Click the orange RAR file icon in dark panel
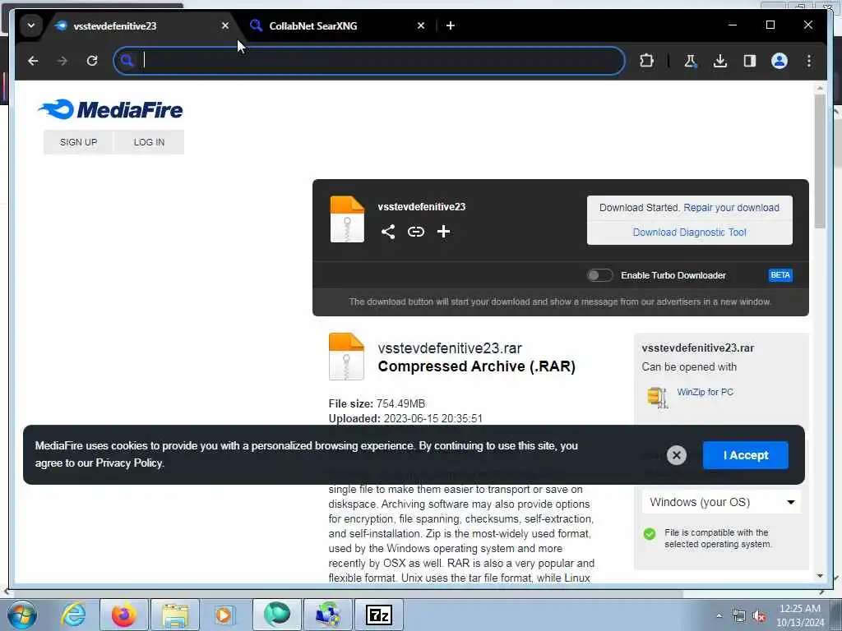 347,219
